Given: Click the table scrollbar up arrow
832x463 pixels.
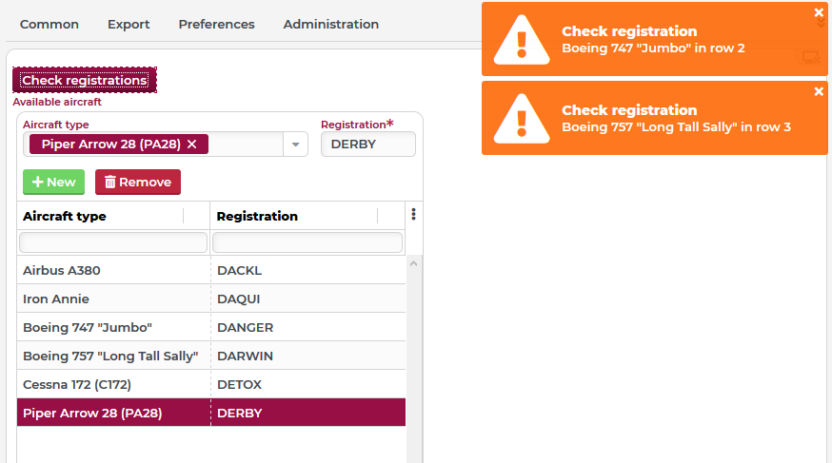Looking at the screenshot, I should pyautogui.click(x=413, y=263).
